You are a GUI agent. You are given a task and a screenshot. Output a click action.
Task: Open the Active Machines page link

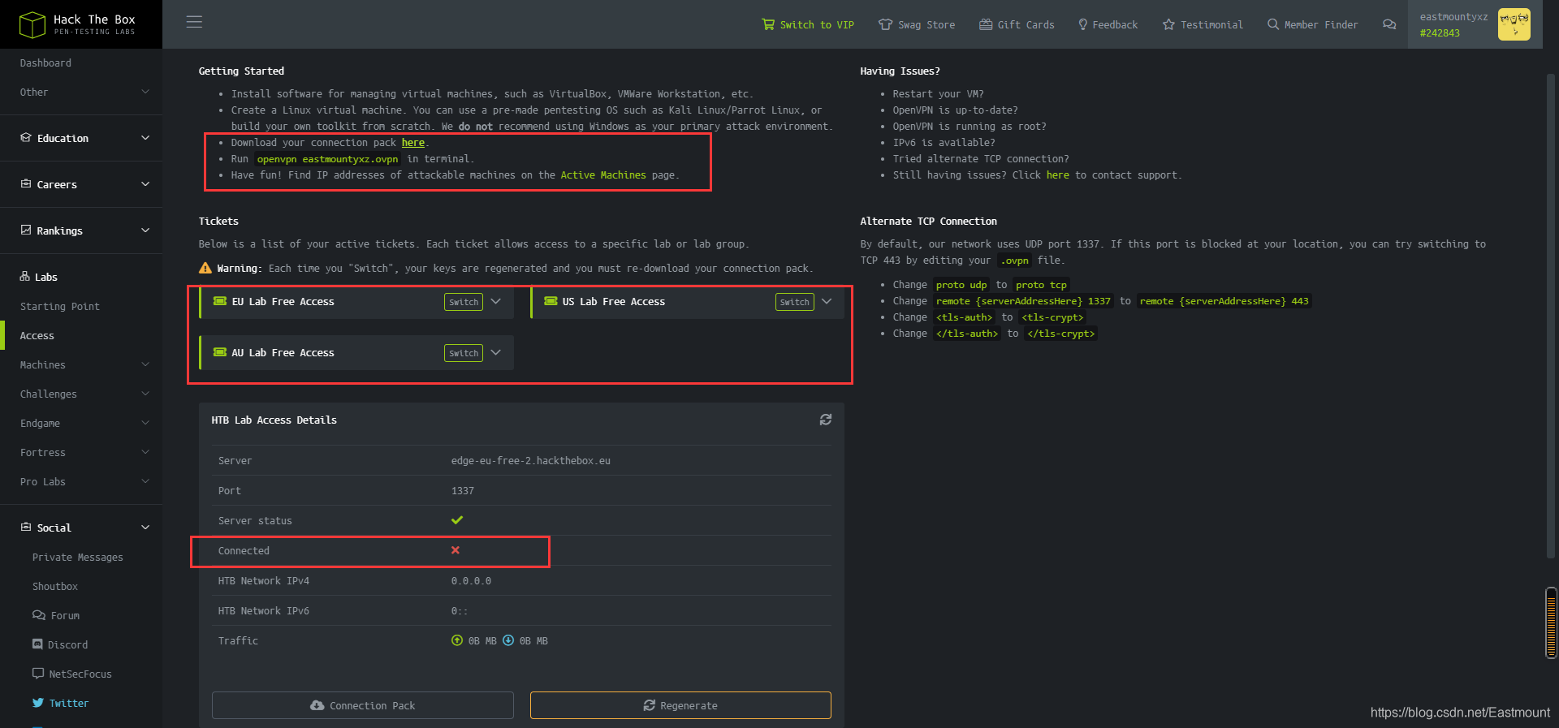point(603,175)
